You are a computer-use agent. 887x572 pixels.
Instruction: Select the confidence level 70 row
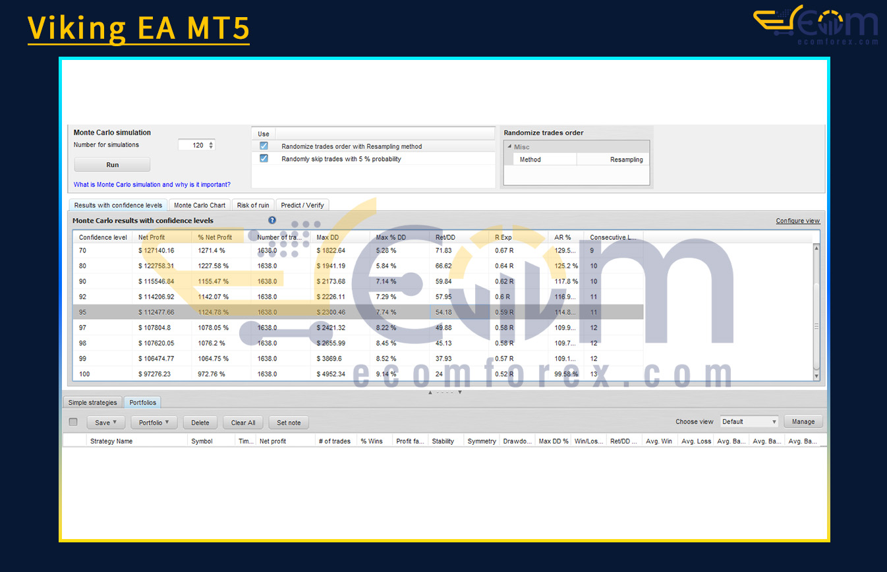click(358, 250)
